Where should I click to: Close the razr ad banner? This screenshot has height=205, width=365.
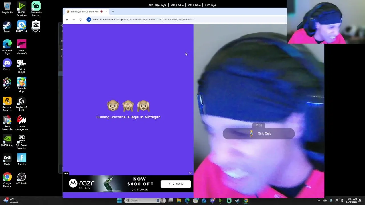190,173
